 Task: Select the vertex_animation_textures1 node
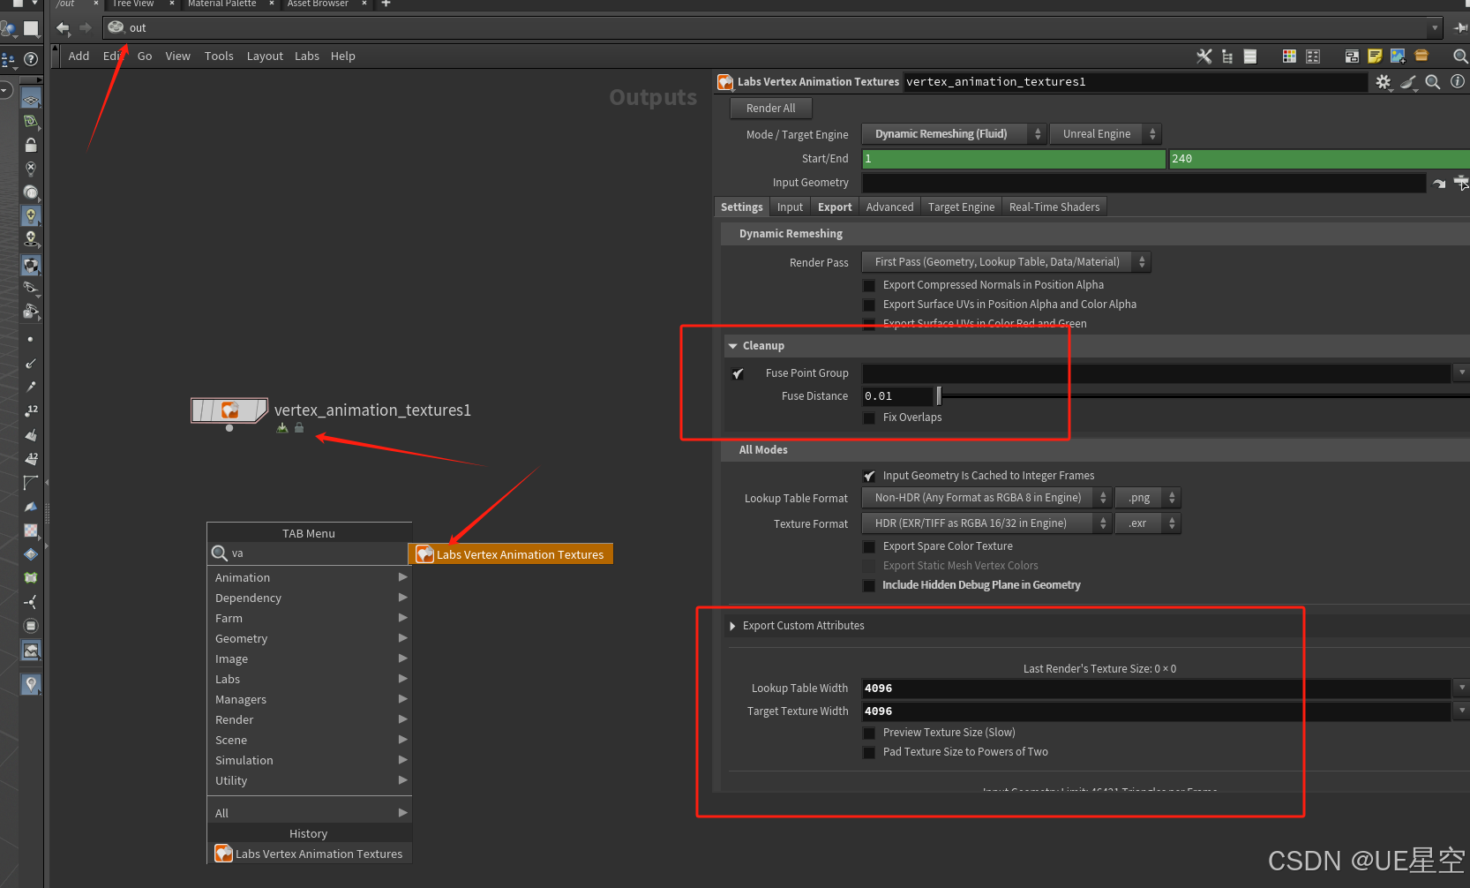click(229, 410)
